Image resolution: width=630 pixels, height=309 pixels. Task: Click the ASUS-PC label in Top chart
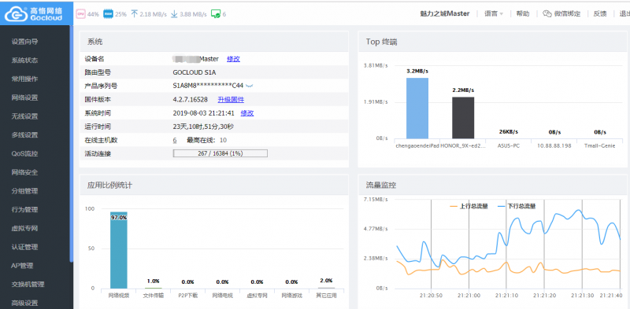tap(508, 145)
